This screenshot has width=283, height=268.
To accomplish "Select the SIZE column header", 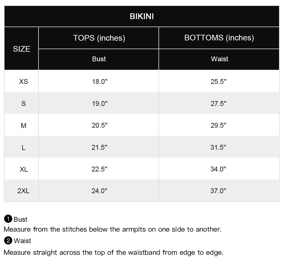I will [x=22, y=49].
